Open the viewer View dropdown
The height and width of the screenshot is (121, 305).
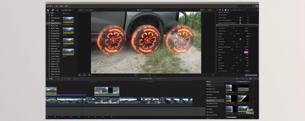coord(210,10)
